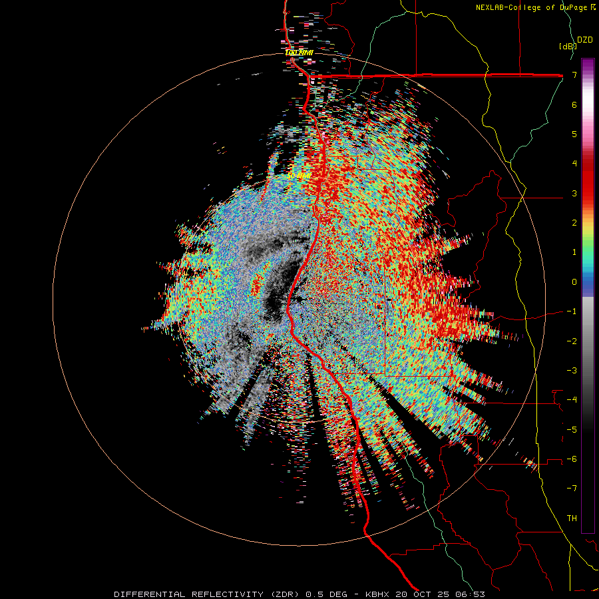This screenshot has height=599, width=599.
Task: Click DIFFERENTIAL REFLECTIVITY (ZDR) caption text
Action: tap(208, 594)
